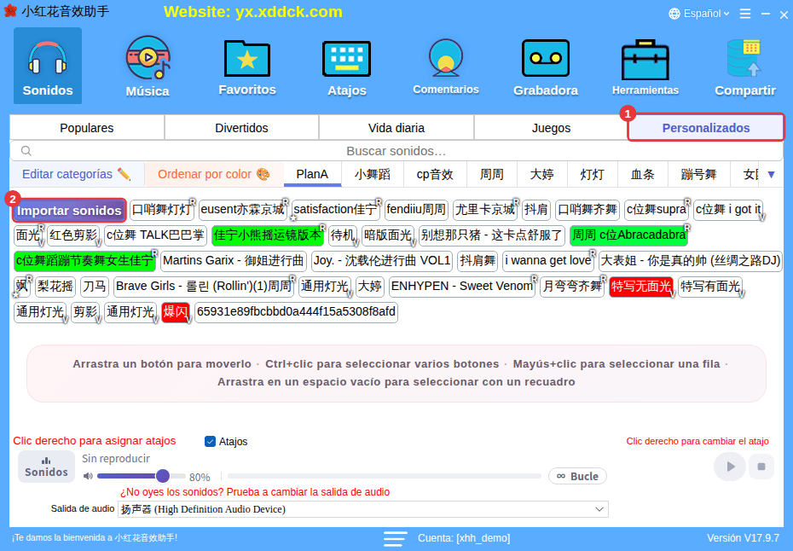Click the Cuenta: [xhh_demo] account label
Screen dimensions: 793x551
464,538
